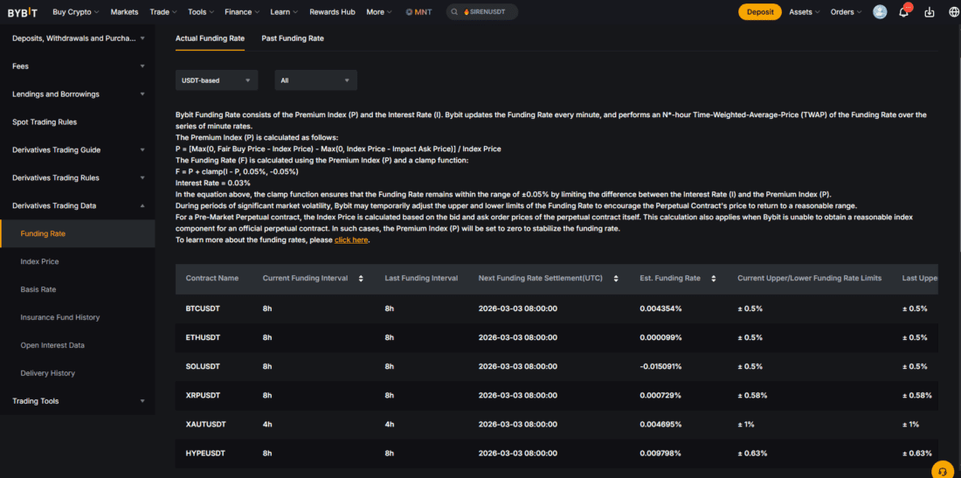Click the Bybit logo
Image resolution: width=961 pixels, height=478 pixels.
click(x=21, y=12)
